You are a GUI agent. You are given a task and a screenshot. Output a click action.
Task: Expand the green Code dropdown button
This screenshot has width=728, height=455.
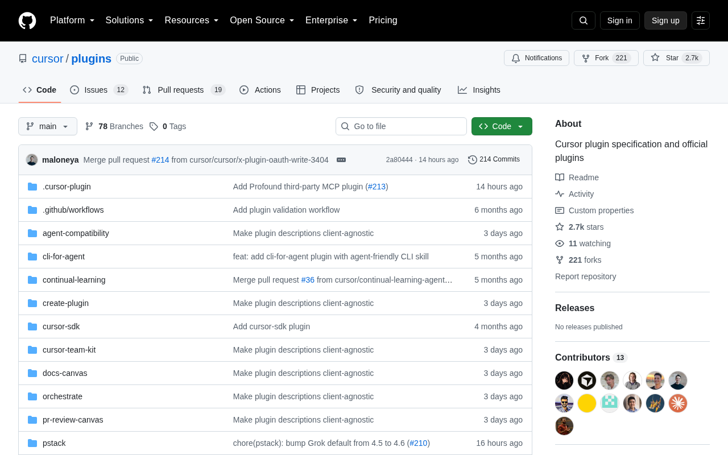(x=502, y=126)
